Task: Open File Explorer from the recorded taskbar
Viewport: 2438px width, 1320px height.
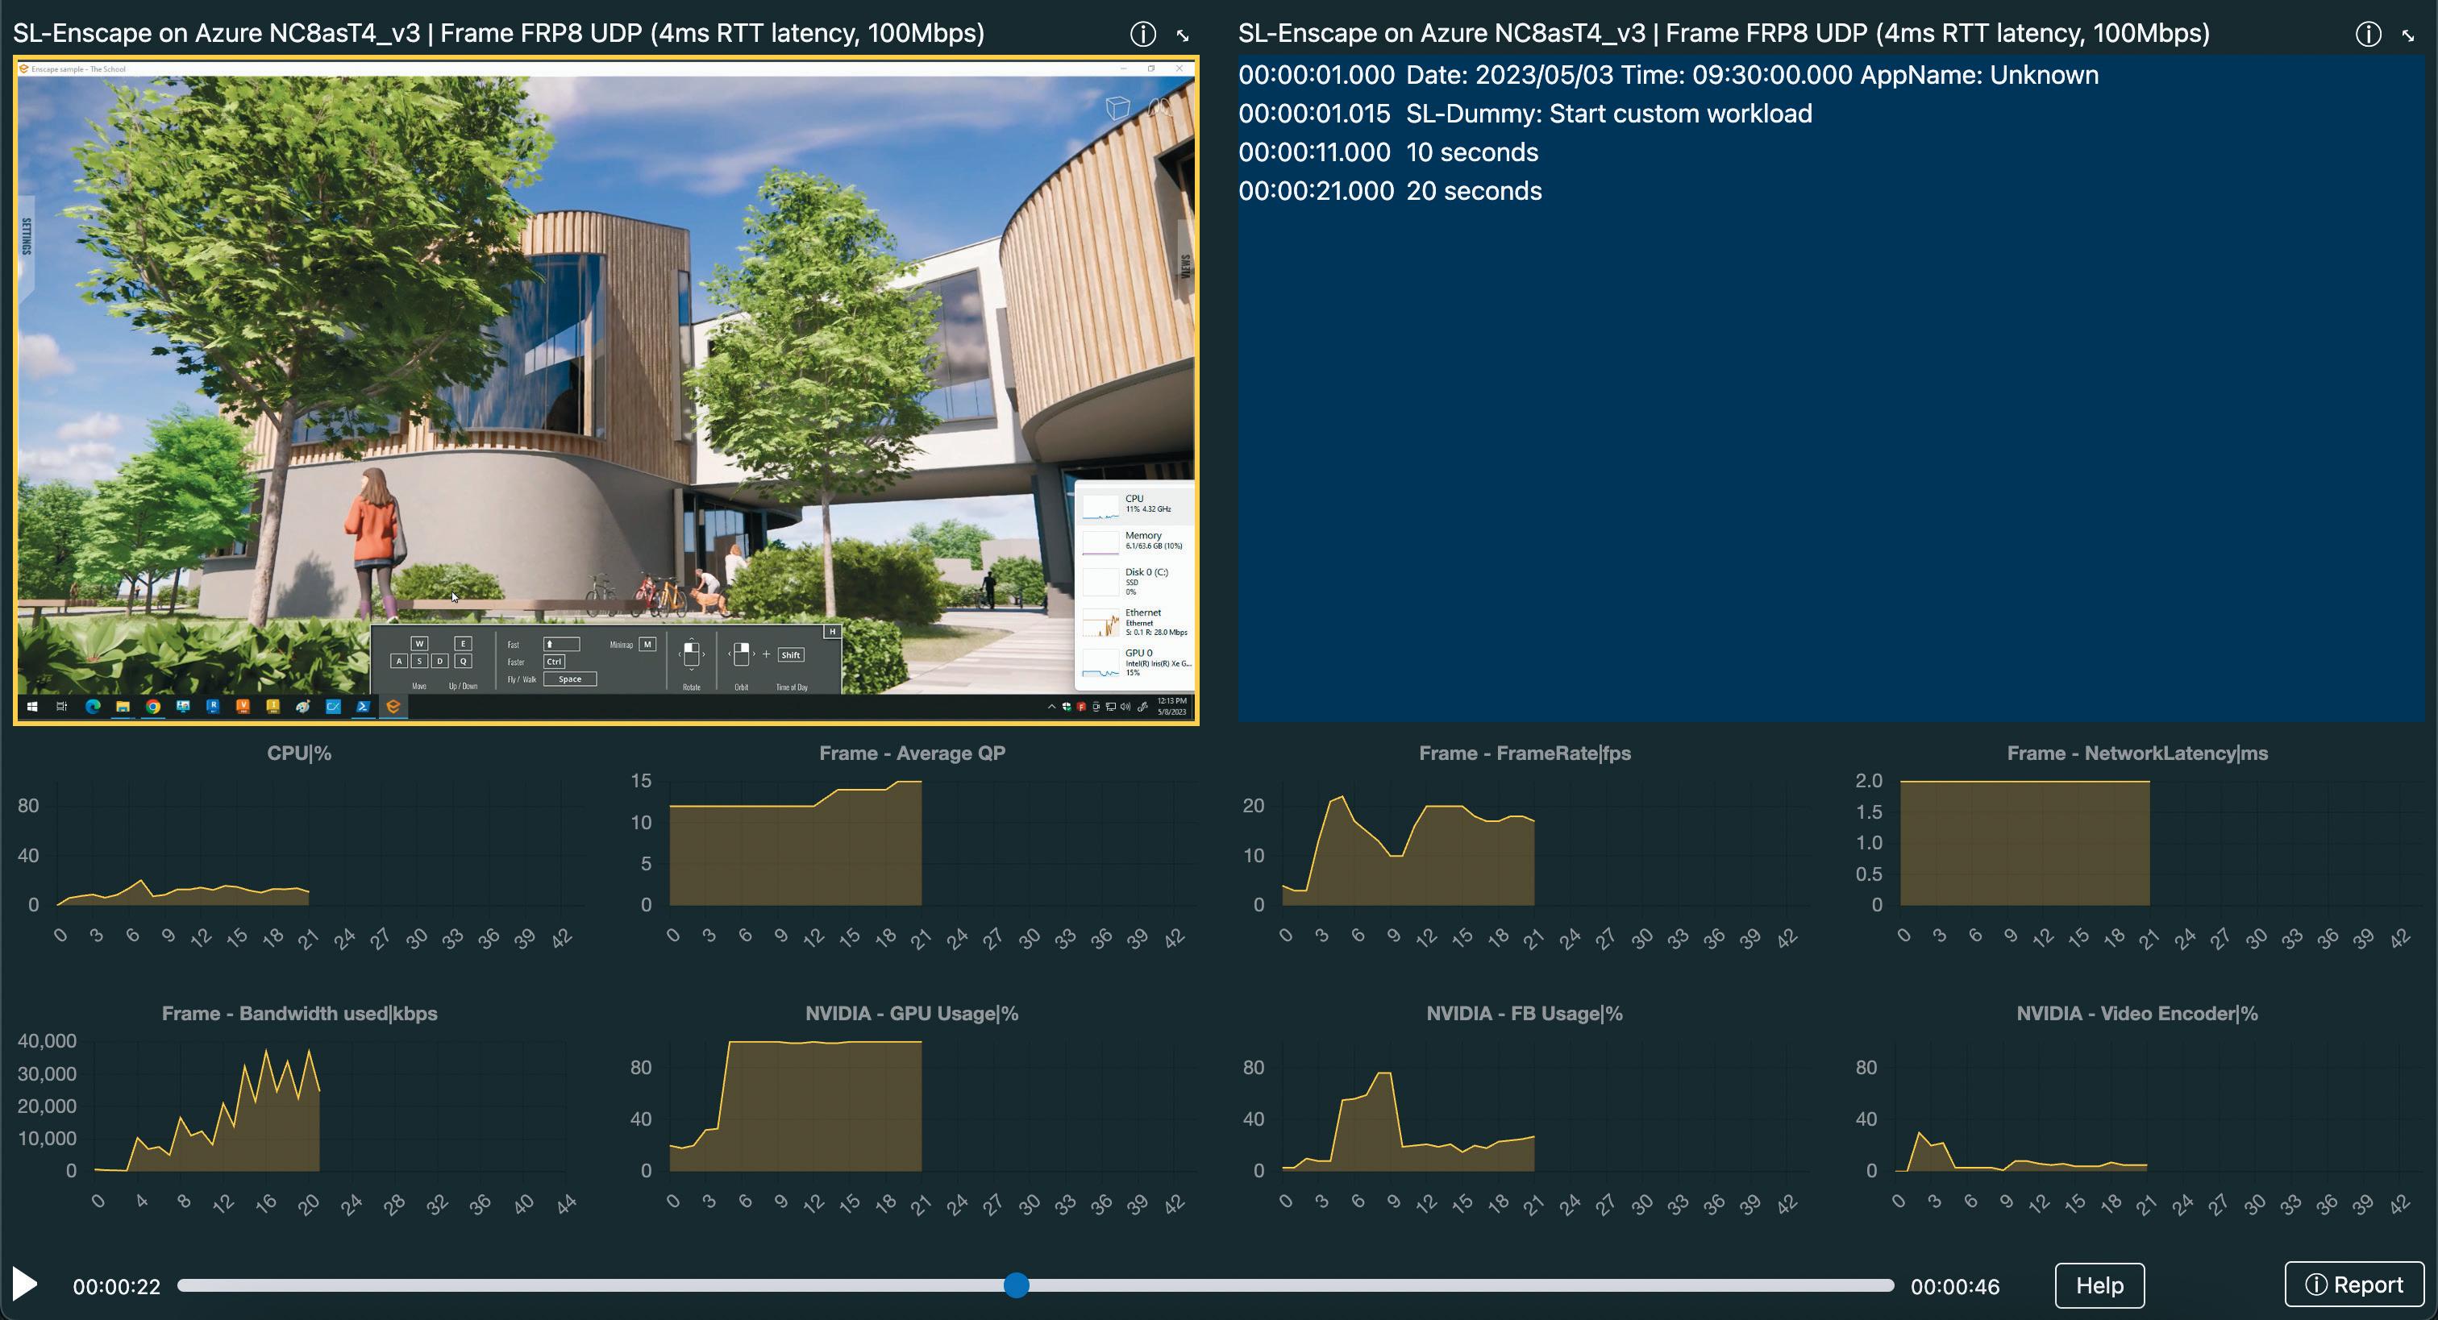Action: tap(122, 707)
